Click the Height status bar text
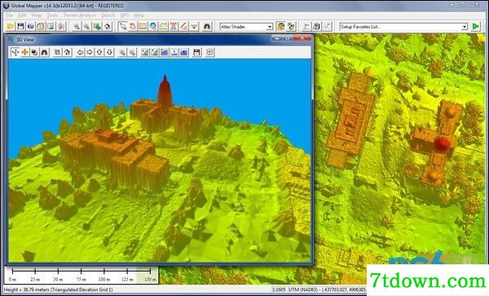This screenshot has height=296, width=489. pos(59,289)
